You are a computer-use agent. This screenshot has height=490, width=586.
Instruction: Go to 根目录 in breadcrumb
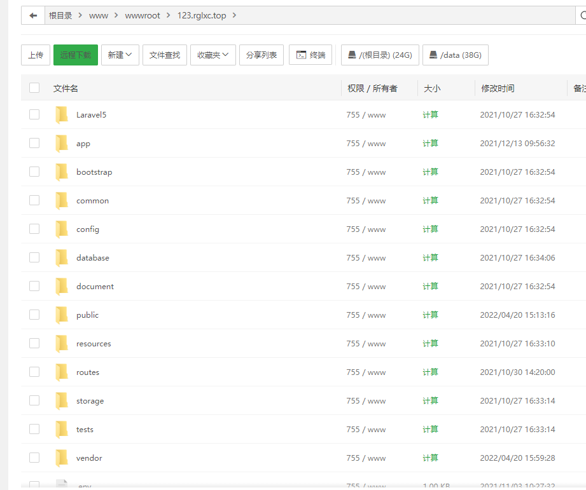[60, 15]
